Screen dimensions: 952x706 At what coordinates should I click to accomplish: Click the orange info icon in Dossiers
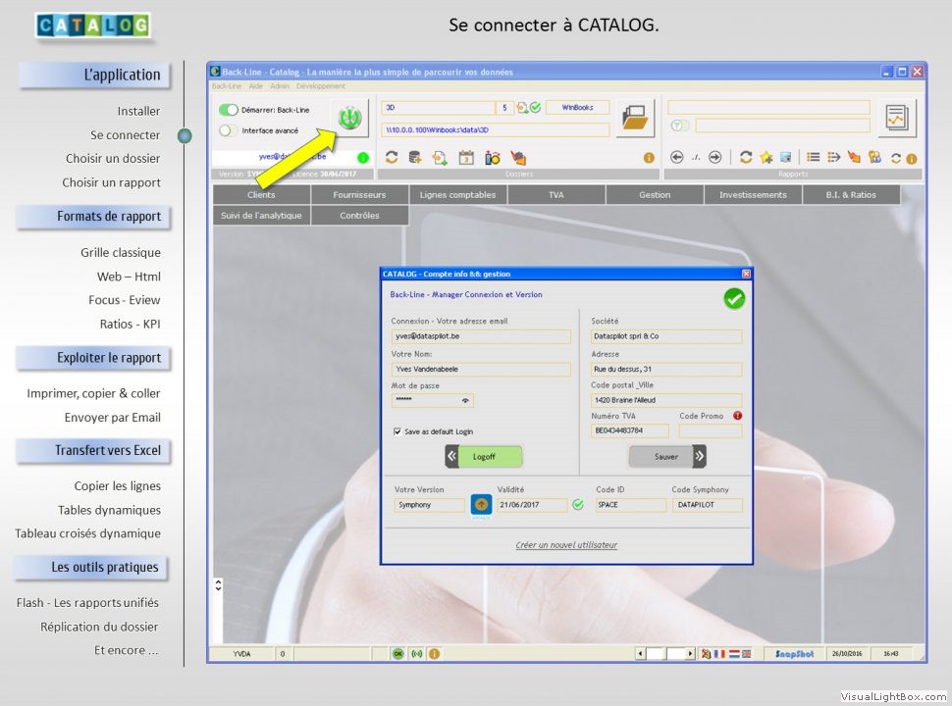(x=649, y=158)
